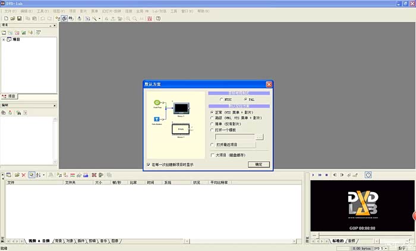The width and height of the screenshot is (416, 251).
Task: Click the help question mark toolbar icon
Action: point(158,18)
